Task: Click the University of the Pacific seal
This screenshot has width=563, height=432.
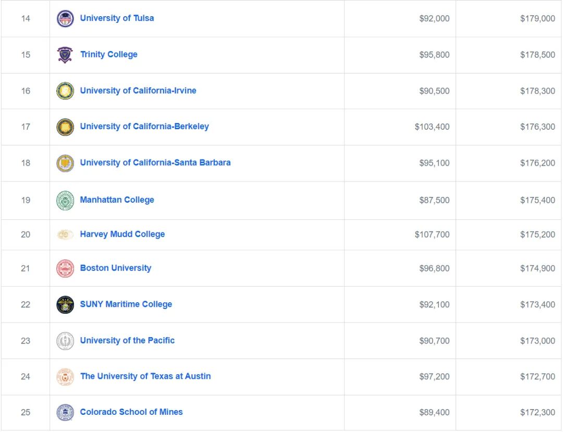Action: pyautogui.click(x=65, y=341)
